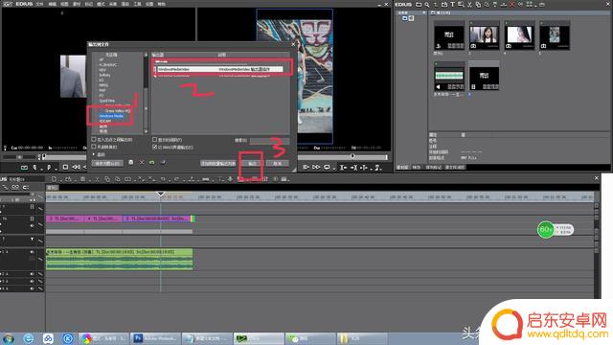Open the folder icon in the bin toolbar
Viewport: 613px width, 345px height.
click(x=419, y=4)
